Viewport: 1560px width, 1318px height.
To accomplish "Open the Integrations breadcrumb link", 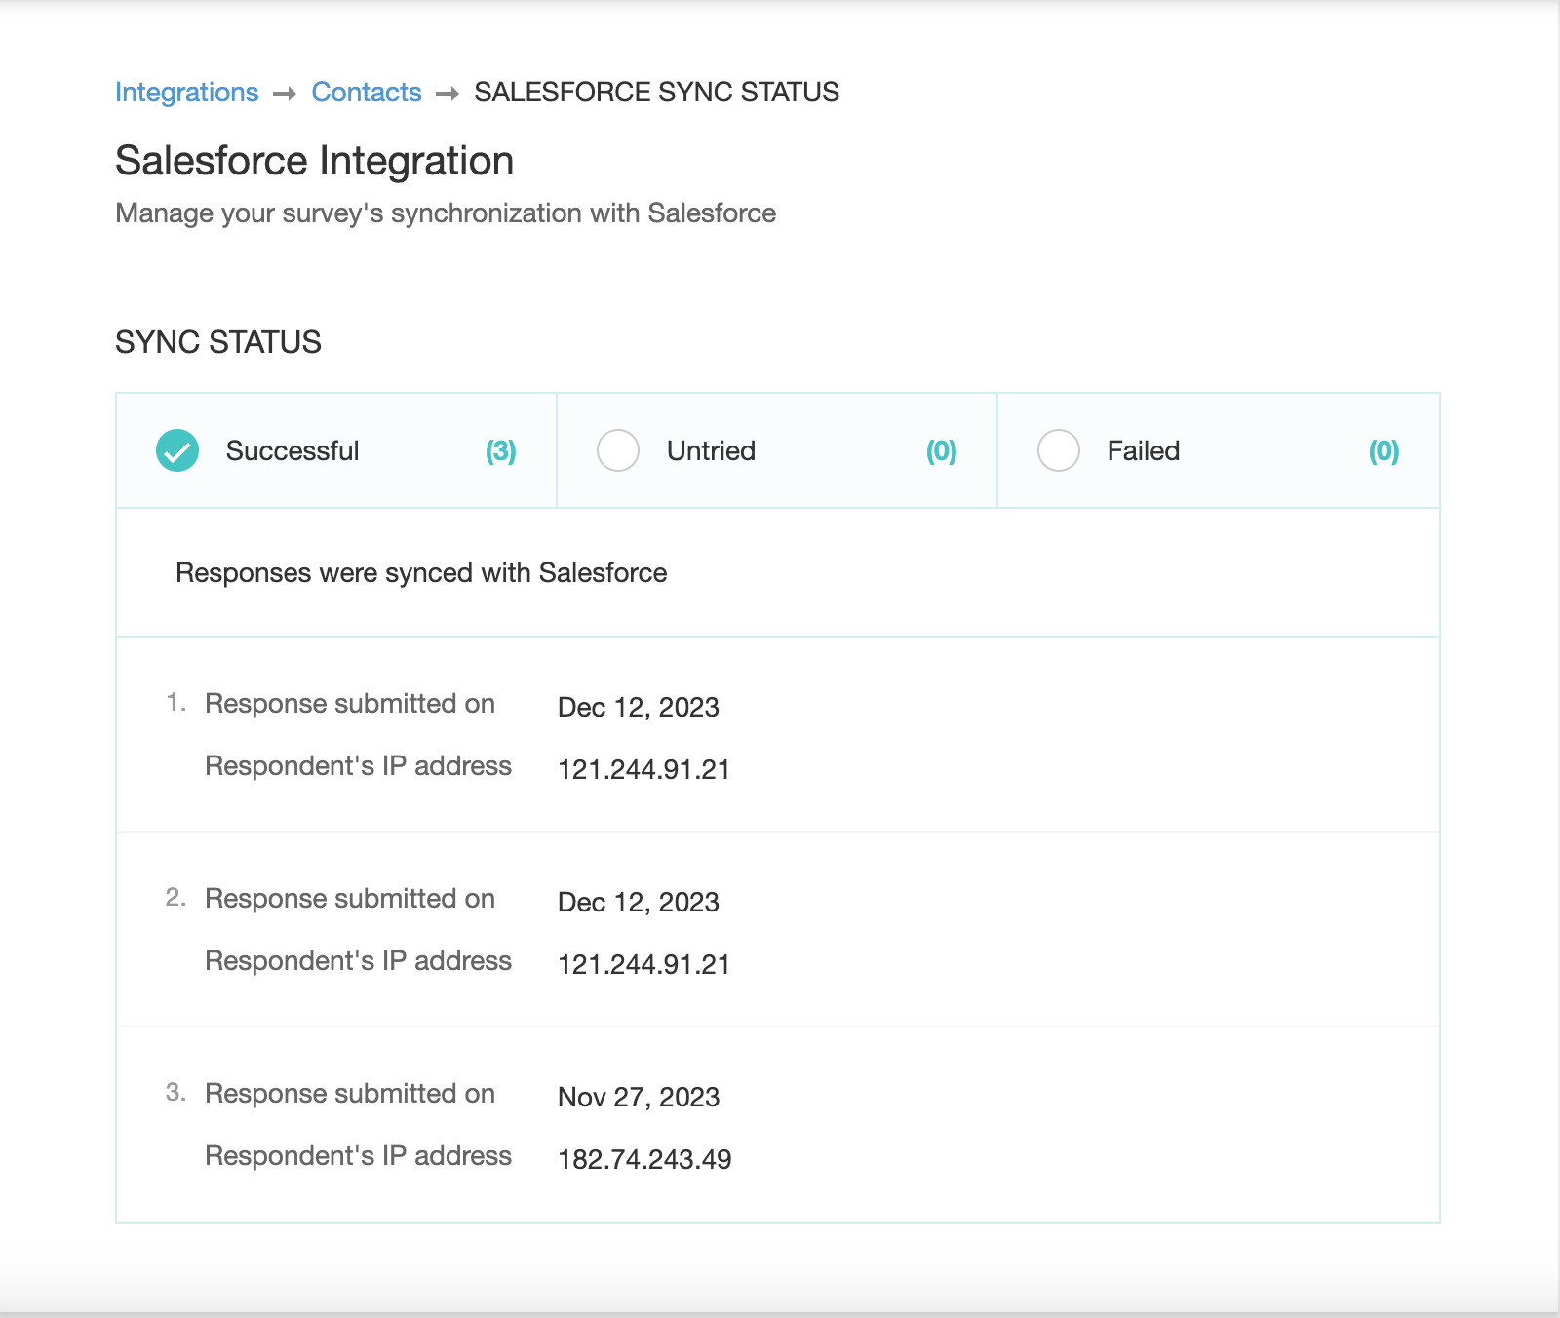I will (x=186, y=93).
